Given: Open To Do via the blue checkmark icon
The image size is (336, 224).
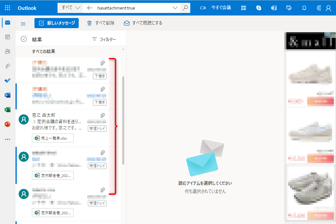Looking at the screenshot, I should 7,80.
